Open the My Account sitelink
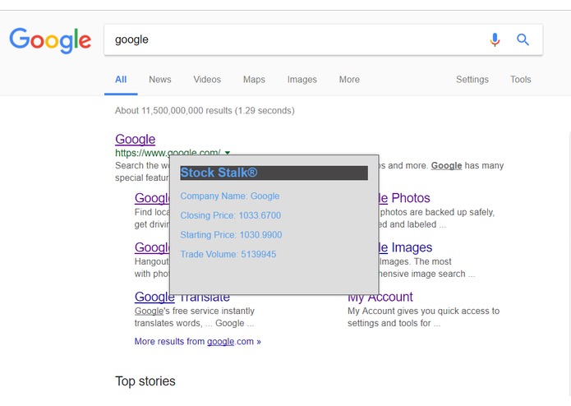 coord(380,298)
